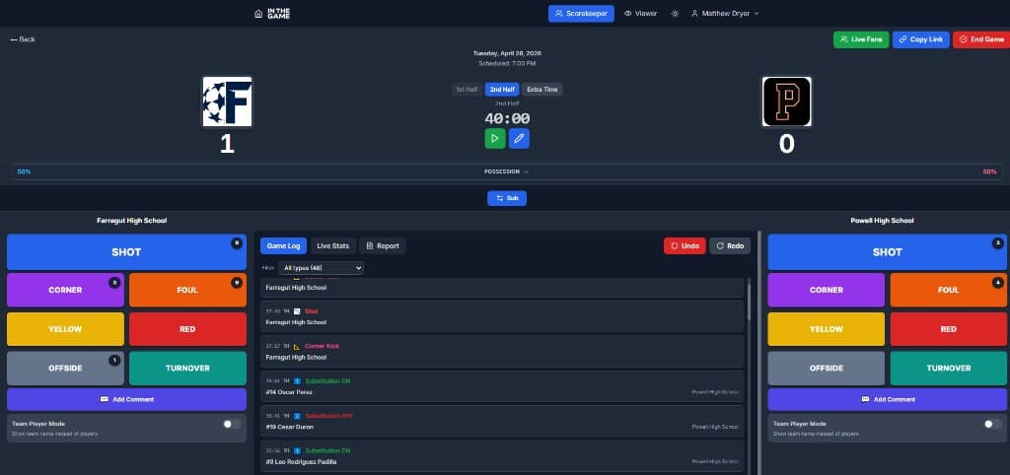Click the Powell team P logo

[x=786, y=102]
